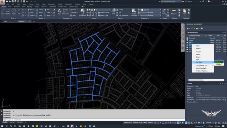
Task: Switch to the Insert ribbon tab
Action: [x=10, y=7]
